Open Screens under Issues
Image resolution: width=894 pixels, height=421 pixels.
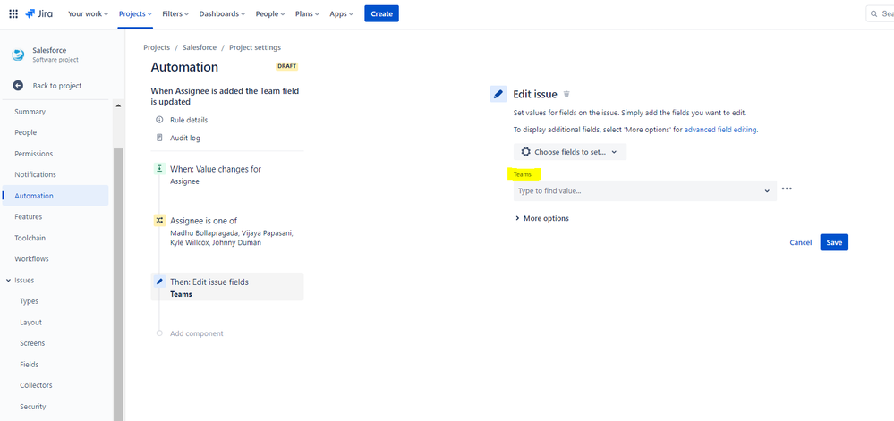(x=32, y=343)
